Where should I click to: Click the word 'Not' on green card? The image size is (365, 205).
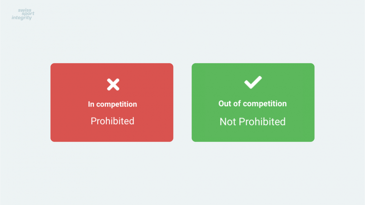pyautogui.click(x=228, y=122)
